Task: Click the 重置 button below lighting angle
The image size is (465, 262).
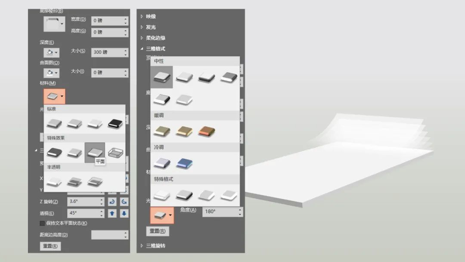Action: [x=158, y=231]
